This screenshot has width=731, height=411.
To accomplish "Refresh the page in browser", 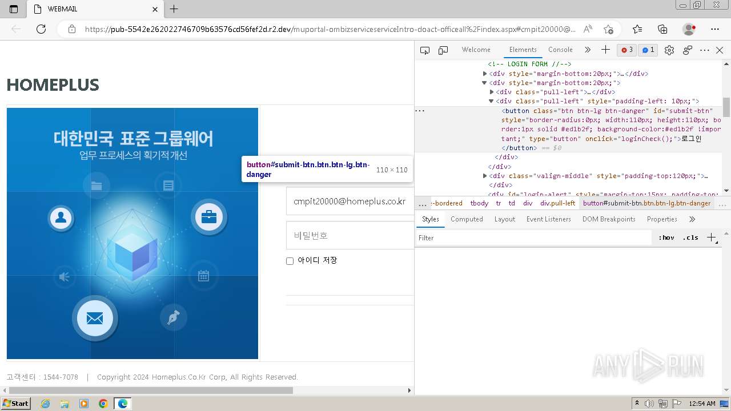I will (x=41, y=29).
